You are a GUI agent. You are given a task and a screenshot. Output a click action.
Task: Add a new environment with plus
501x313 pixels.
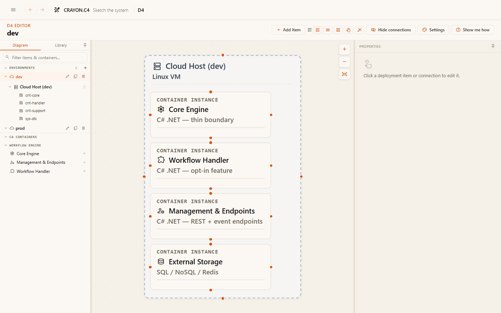point(85,68)
